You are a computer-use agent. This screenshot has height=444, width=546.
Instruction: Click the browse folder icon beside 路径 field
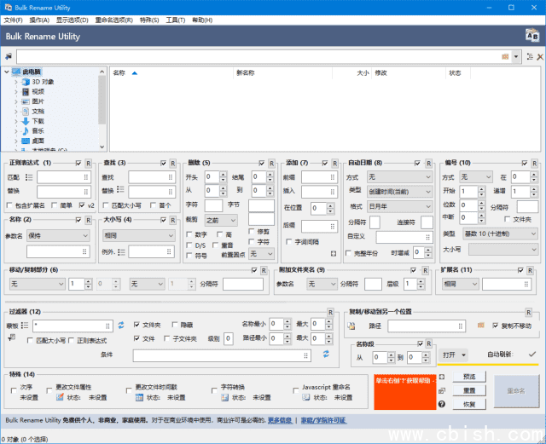481,326
